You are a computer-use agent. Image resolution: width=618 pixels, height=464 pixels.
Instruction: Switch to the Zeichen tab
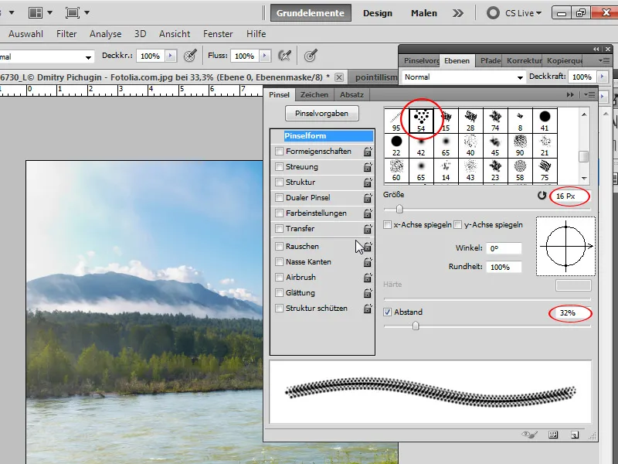click(x=314, y=94)
